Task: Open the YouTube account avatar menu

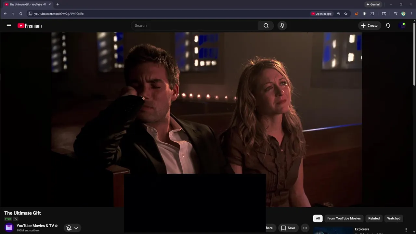Action: click(402, 26)
